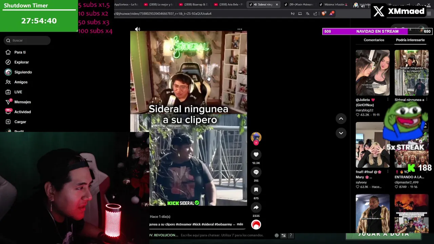
Task: Open 'Para ti' in the sidebar
Action: (20, 52)
